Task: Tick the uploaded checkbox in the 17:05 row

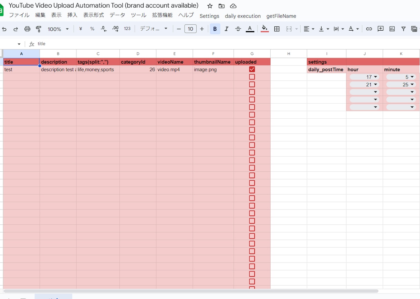Action: click(x=252, y=77)
